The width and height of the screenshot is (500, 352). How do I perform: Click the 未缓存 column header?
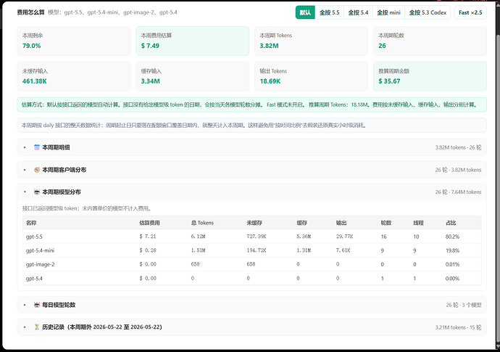pyautogui.click(x=254, y=223)
